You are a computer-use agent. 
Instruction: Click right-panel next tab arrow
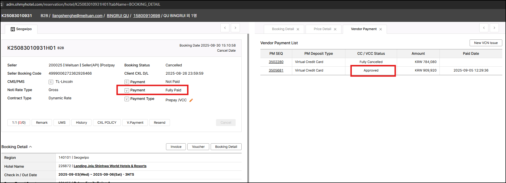(x=494, y=28)
